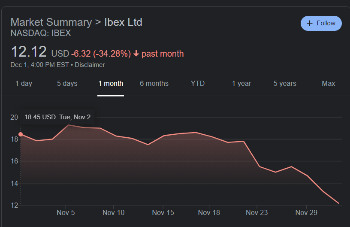Click the 18.45 USD tooltip
Image resolution: width=350 pixels, height=227 pixels.
(x=57, y=117)
